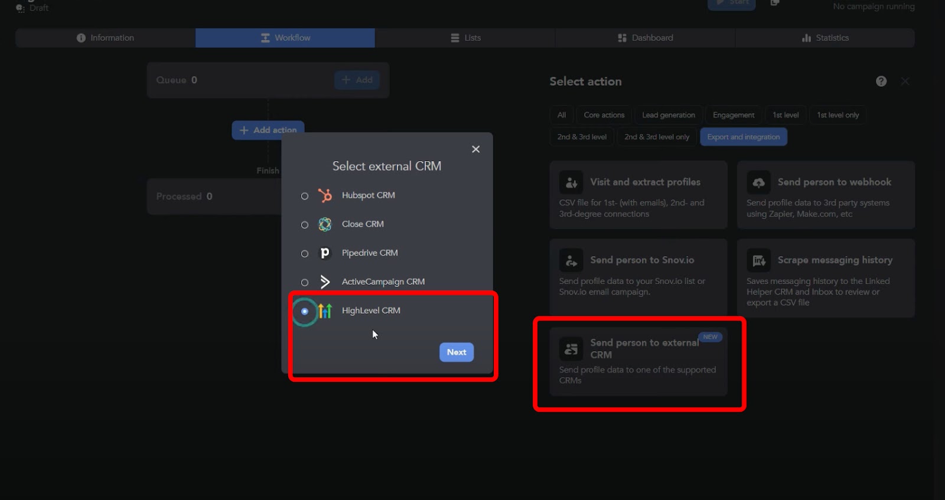Open the help question mark icon
This screenshot has width=945, height=500.
tap(881, 81)
